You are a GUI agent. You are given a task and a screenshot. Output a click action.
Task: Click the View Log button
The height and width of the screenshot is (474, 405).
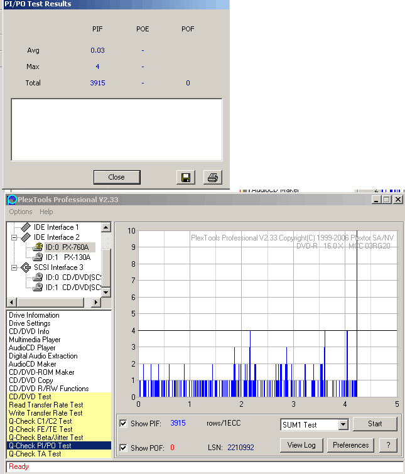pyautogui.click(x=301, y=445)
